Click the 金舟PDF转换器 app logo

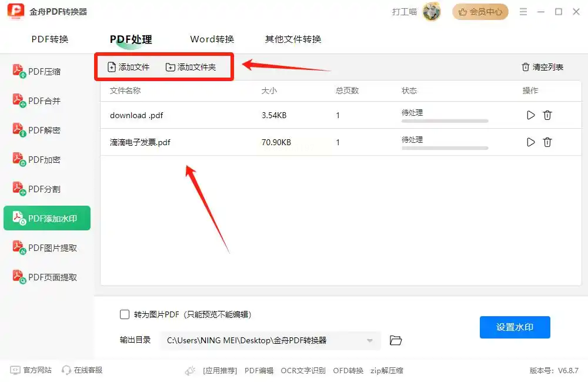16,11
